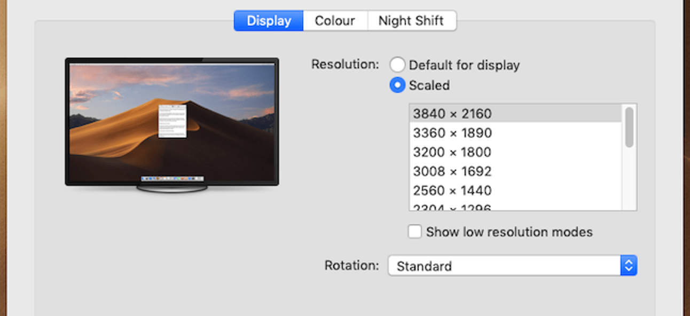Select the 'Scaled' resolution radio button
Viewport: 690px width, 316px height.
click(397, 84)
